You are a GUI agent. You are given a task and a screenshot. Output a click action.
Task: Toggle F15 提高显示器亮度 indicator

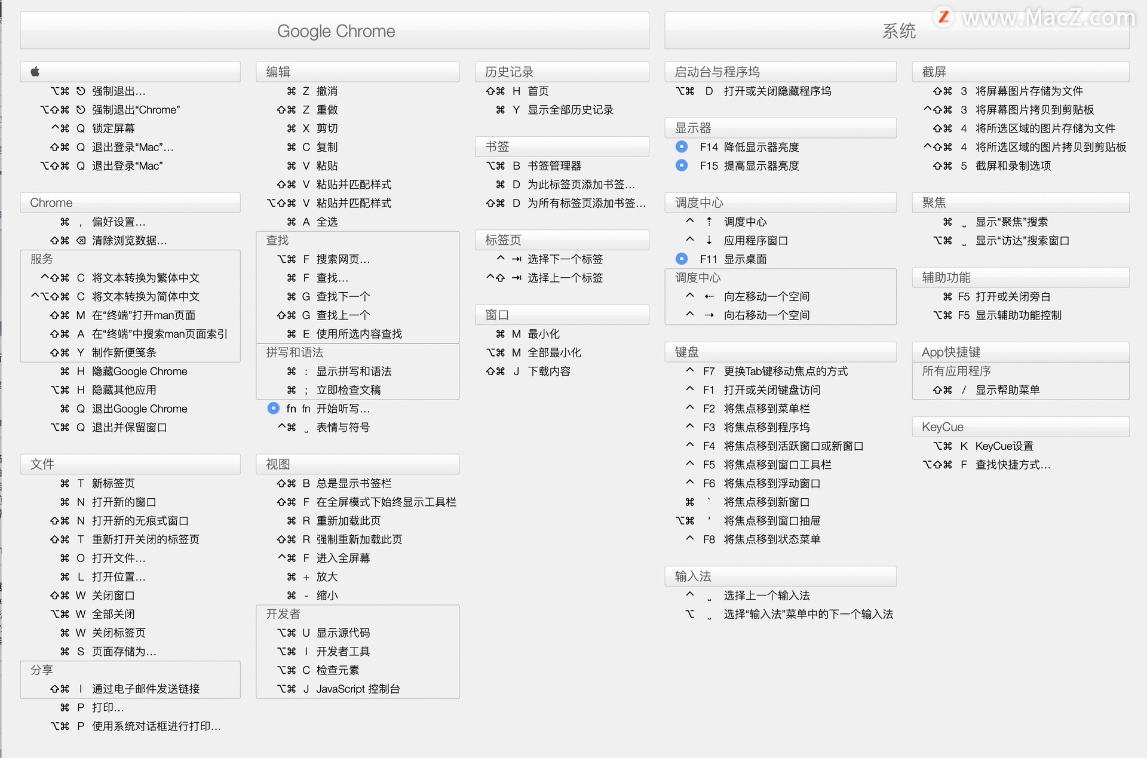coord(682,165)
